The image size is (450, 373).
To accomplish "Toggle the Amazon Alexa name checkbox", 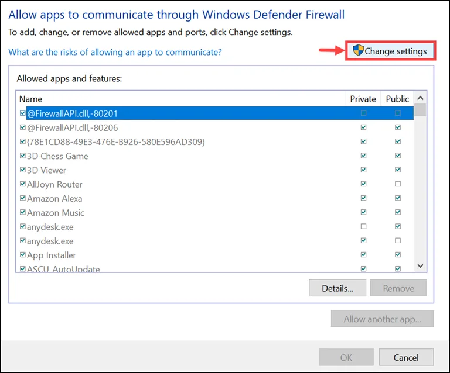I will coord(23,198).
